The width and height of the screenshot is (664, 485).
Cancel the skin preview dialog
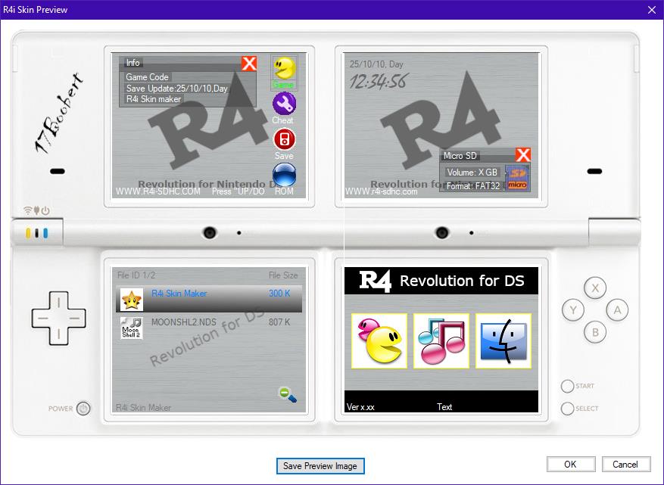pyautogui.click(x=625, y=465)
